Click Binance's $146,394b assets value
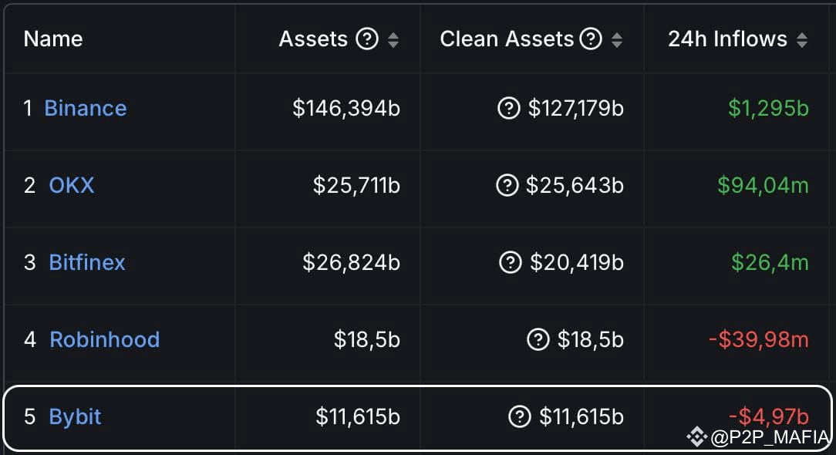The image size is (836, 455). pyautogui.click(x=346, y=108)
